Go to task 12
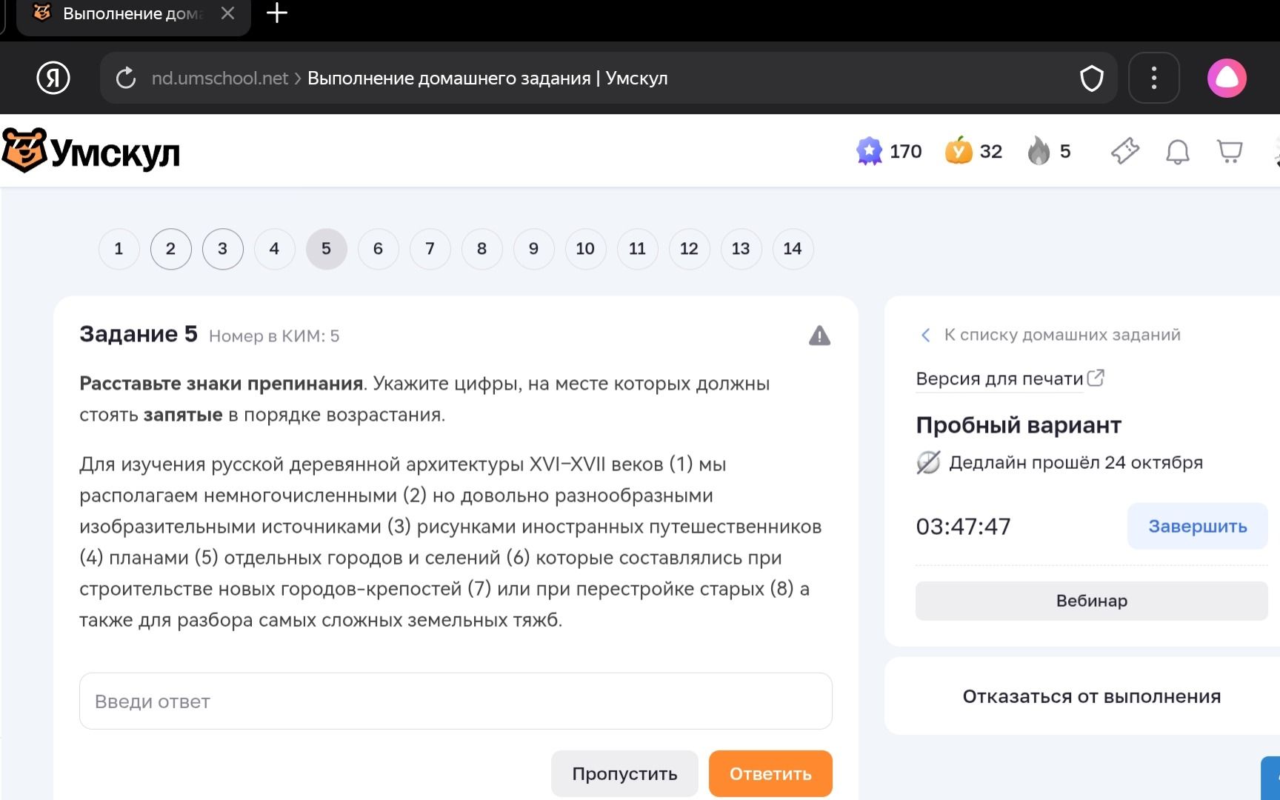The image size is (1280, 800). click(689, 249)
